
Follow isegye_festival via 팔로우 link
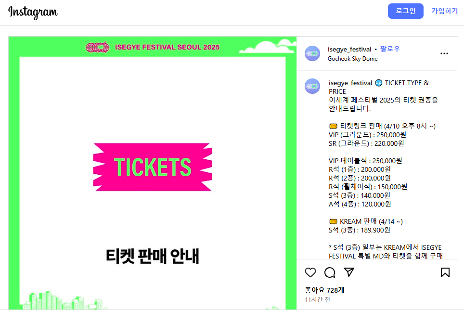coord(390,49)
